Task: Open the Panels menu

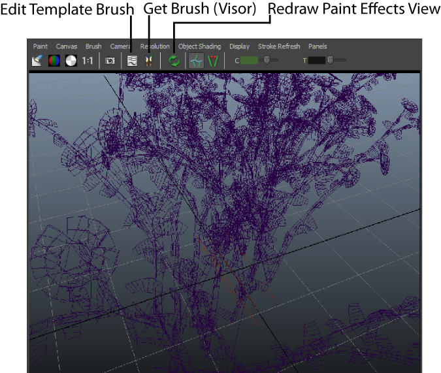Action: coord(318,46)
